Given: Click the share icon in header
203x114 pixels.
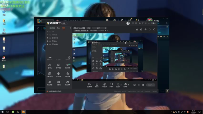Looking at the screenshot, I should [154, 29].
